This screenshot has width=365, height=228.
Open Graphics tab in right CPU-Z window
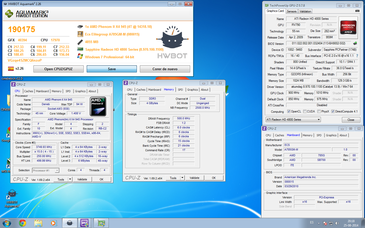tap(331, 135)
